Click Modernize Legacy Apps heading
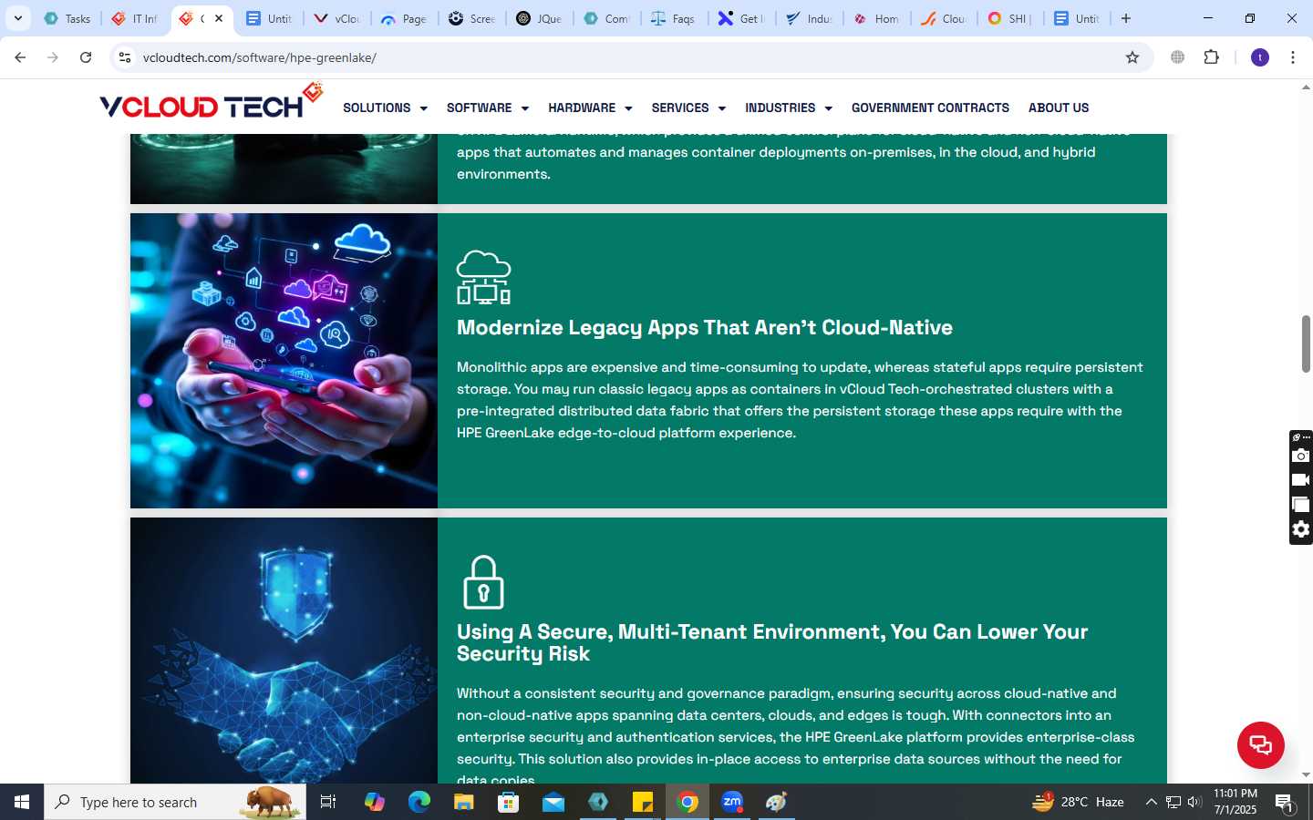Image resolution: width=1313 pixels, height=820 pixels. [x=705, y=328]
